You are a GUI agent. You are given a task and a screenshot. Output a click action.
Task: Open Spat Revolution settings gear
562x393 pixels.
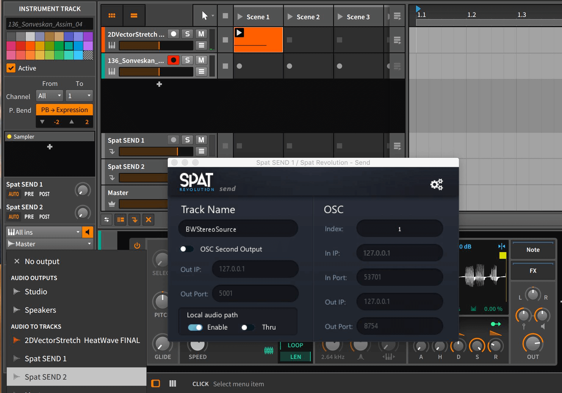436,184
